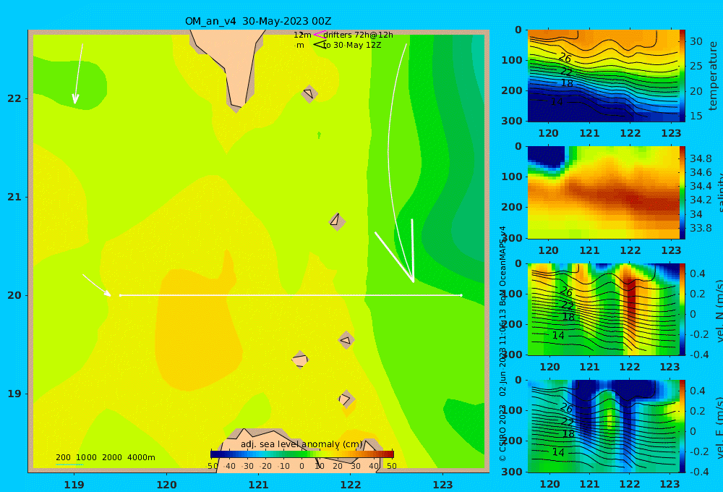Screen dimensions: 723x492
Task: Click the salinity color scale bar
Action: point(682,192)
